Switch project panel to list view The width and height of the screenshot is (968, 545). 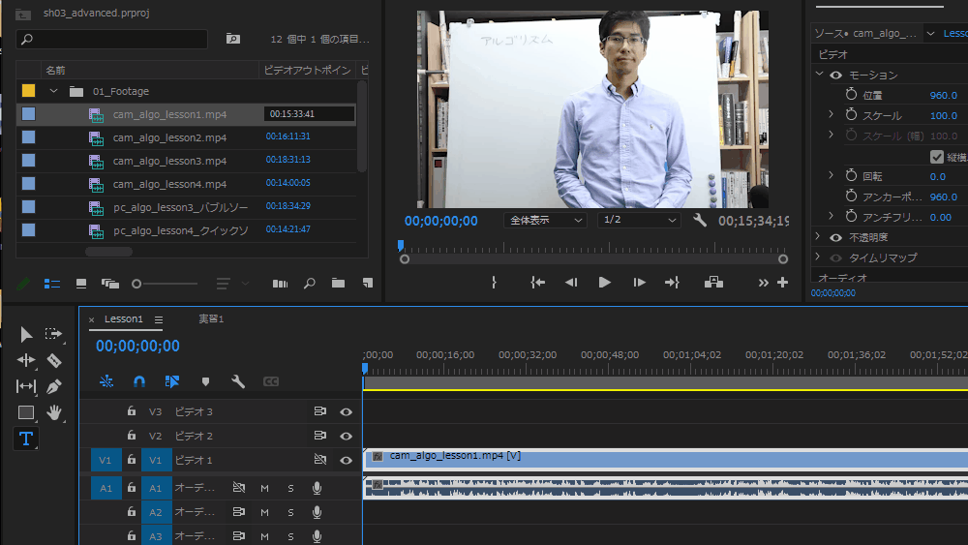(x=52, y=284)
